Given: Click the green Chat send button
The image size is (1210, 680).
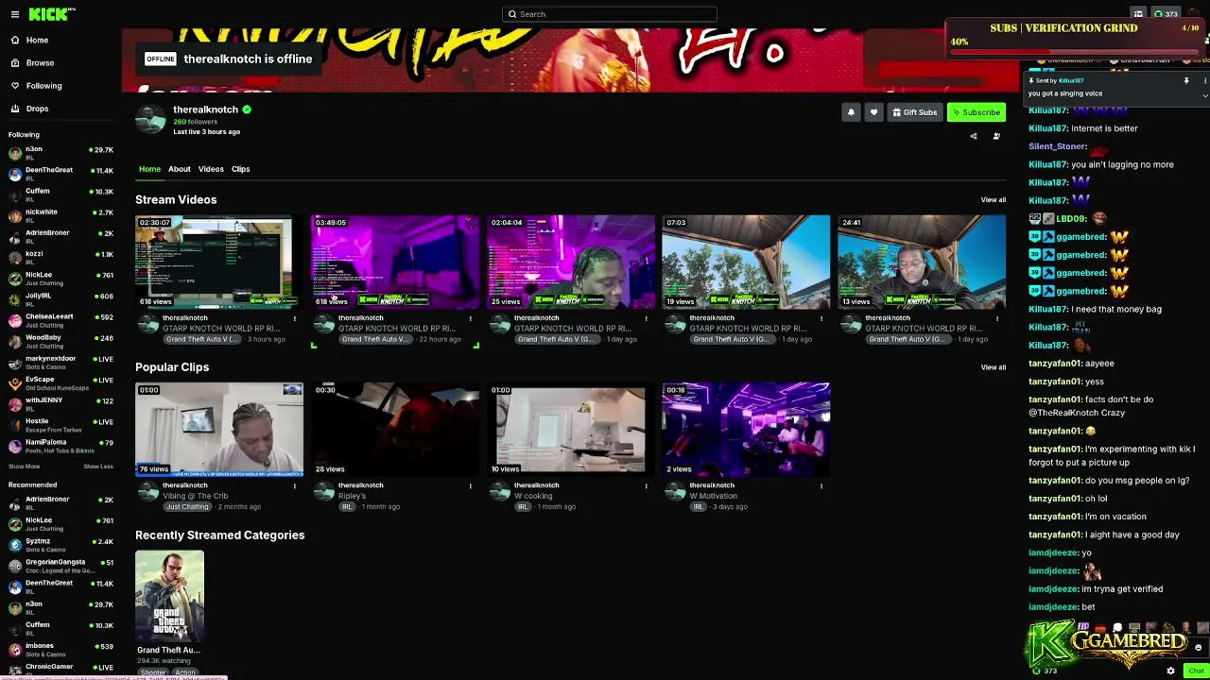Looking at the screenshot, I should tap(1196, 671).
